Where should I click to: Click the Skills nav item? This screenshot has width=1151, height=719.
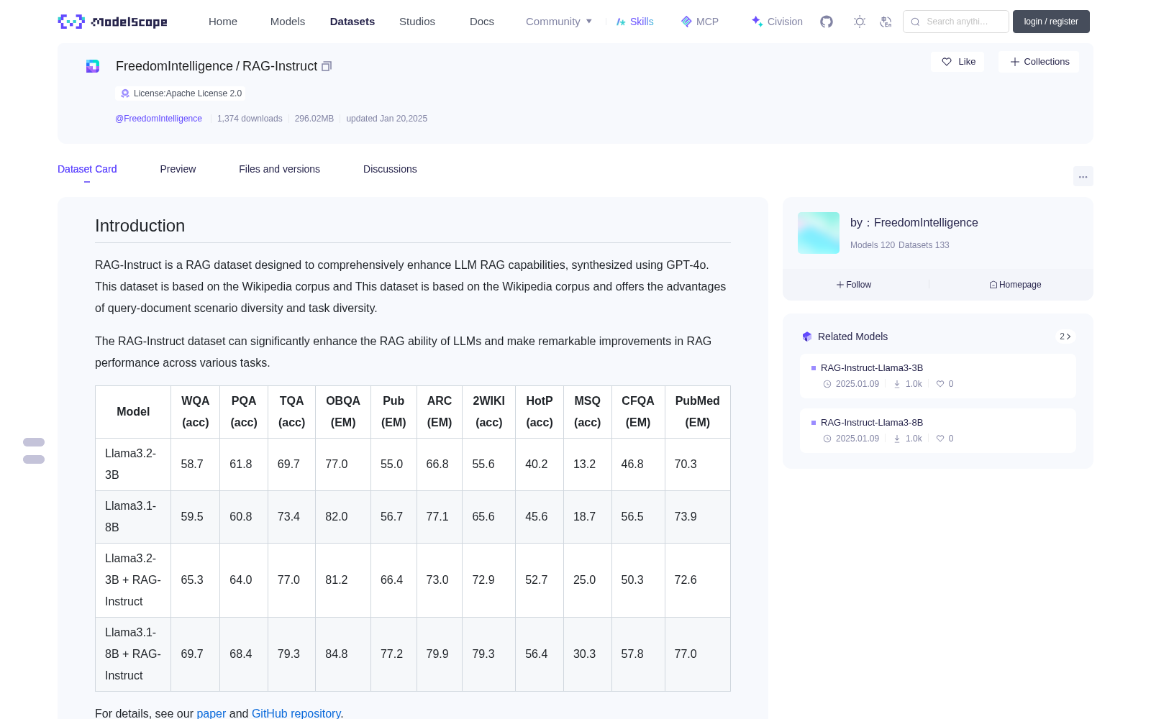click(635, 22)
